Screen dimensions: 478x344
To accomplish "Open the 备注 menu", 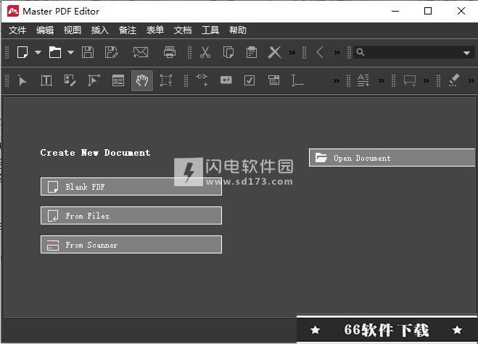I will (128, 30).
